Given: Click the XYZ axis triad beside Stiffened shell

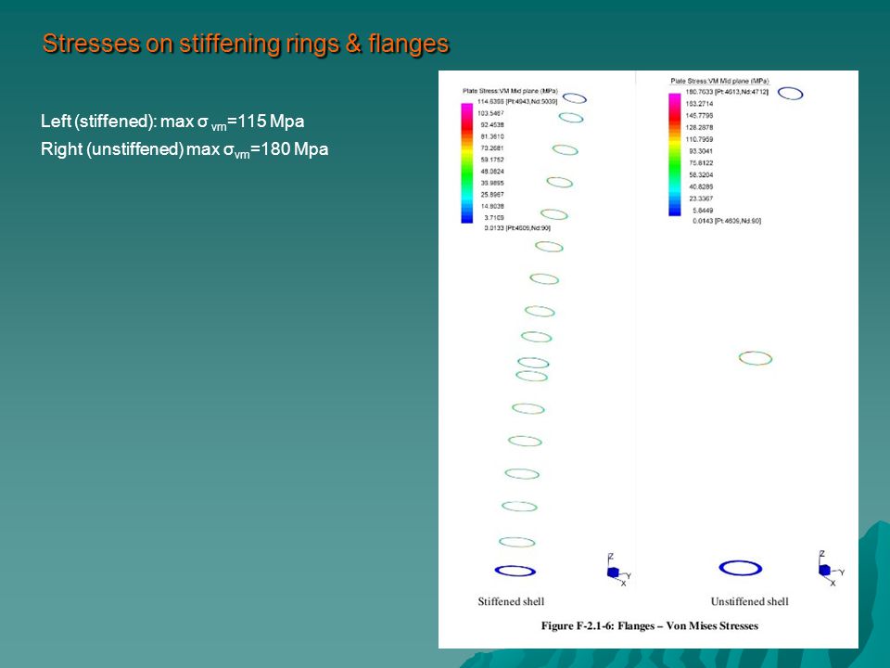Looking at the screenshot, I should [x=618, y=570].
